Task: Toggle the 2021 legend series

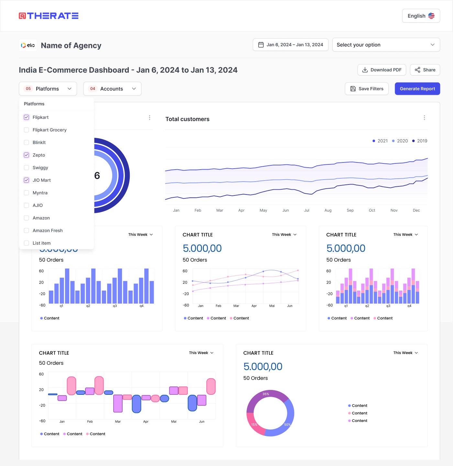Action: (x=380, y=141)
